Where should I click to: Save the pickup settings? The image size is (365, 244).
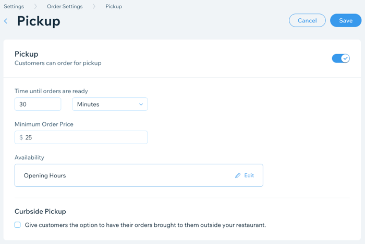tap(346, 21)
